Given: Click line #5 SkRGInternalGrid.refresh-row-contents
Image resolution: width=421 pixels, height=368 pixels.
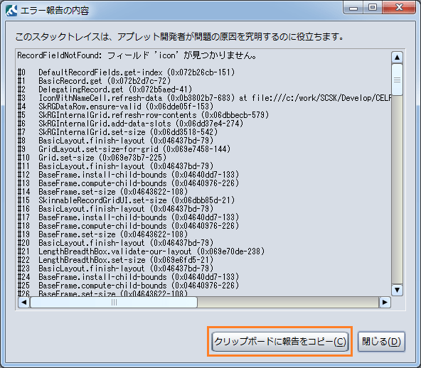Looking at the screenshot, I should tap(143, 115).
